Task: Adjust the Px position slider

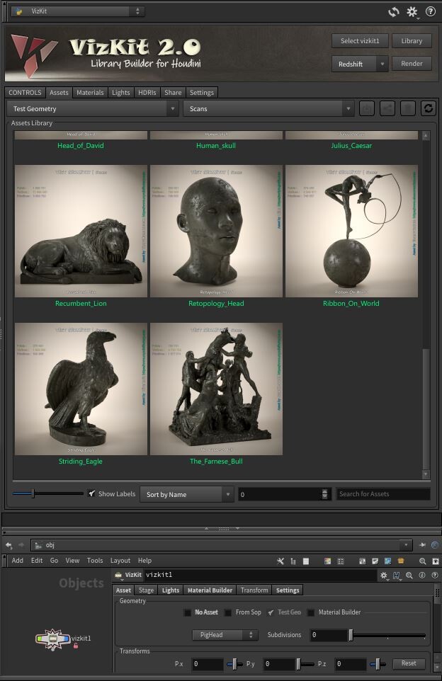Action: pyautogui.click(x=234, y=663)
